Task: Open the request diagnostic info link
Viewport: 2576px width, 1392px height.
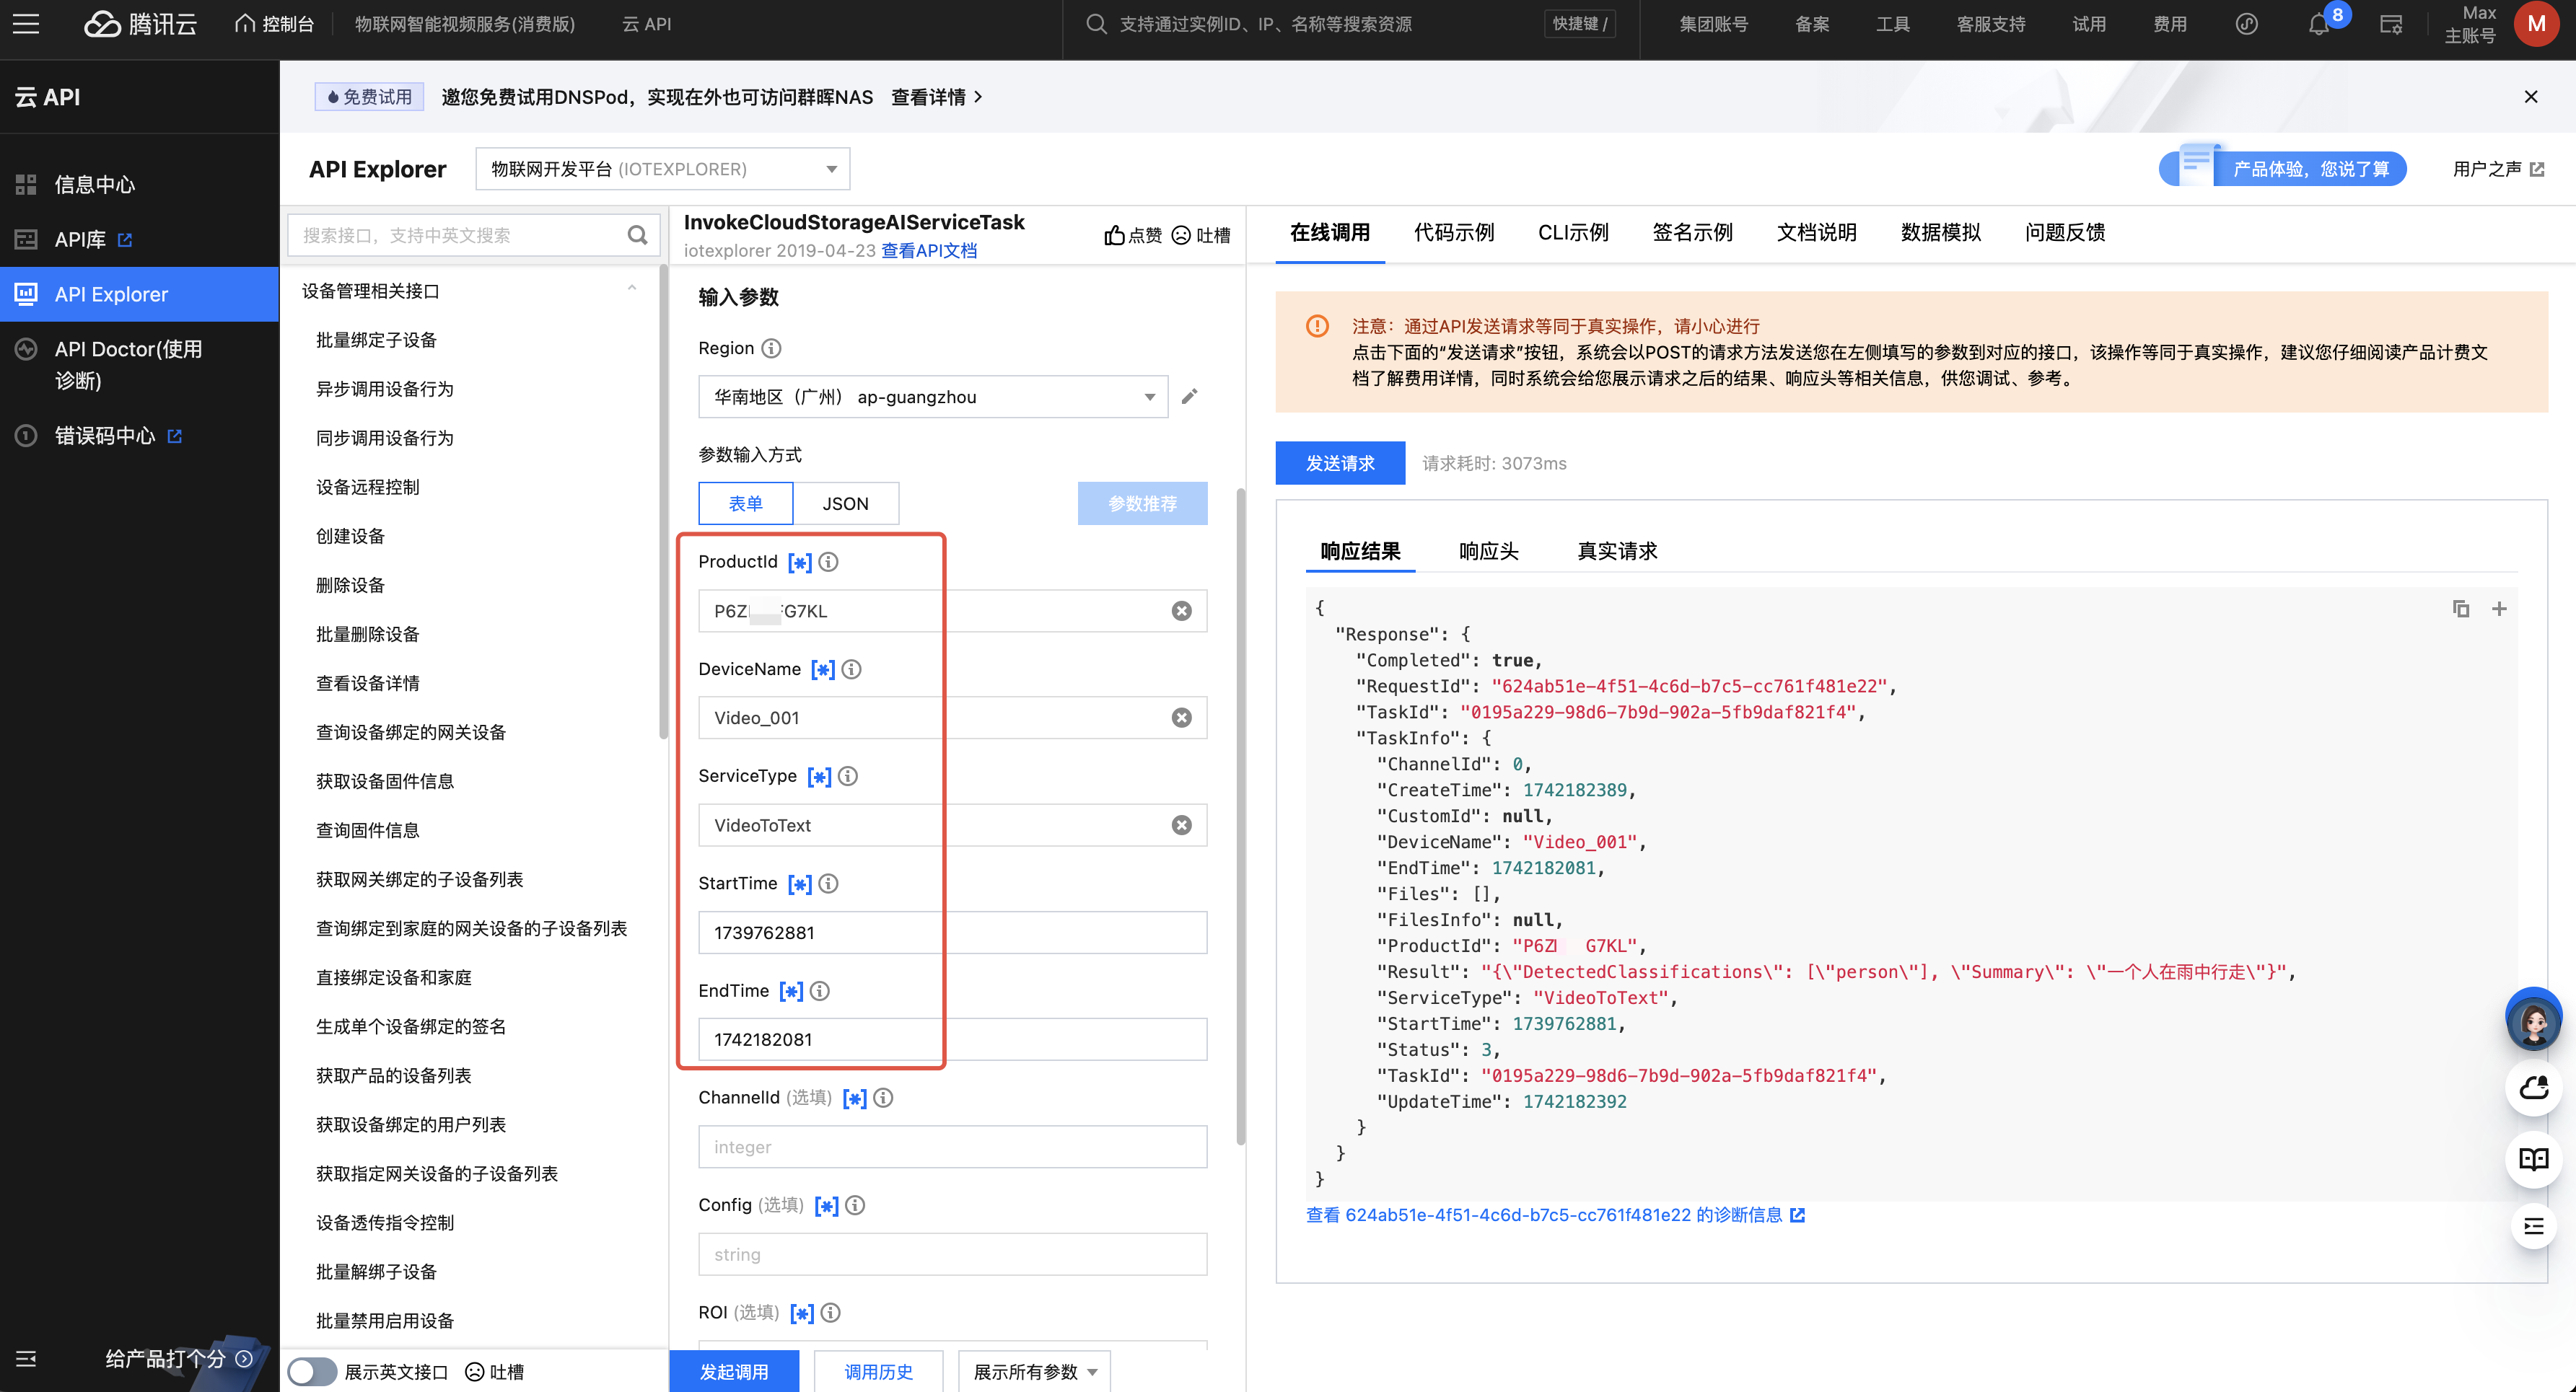Action: point(1555,1215)
